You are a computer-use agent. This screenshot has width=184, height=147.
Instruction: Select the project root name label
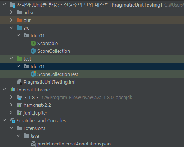click(89, 5)
